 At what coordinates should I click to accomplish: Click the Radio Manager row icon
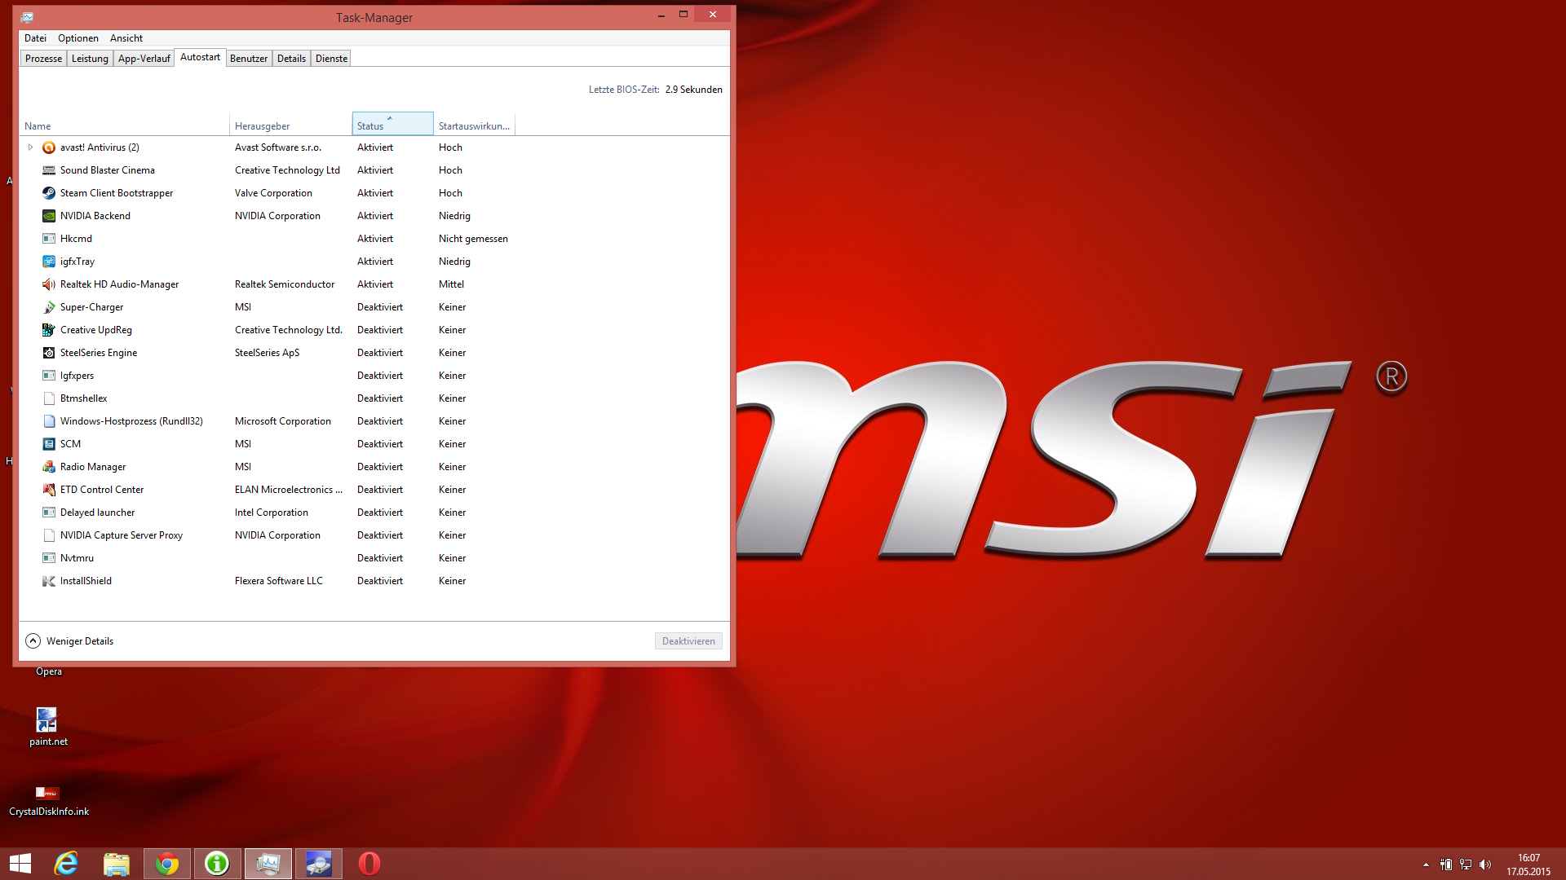49,467
